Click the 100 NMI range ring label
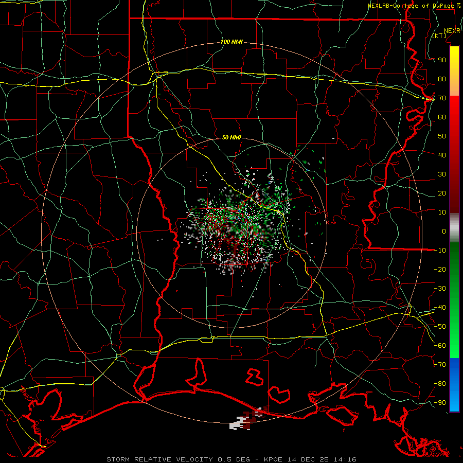Viewport: 463px width, 463px height. pyautogui.click(x=232, y=42)
